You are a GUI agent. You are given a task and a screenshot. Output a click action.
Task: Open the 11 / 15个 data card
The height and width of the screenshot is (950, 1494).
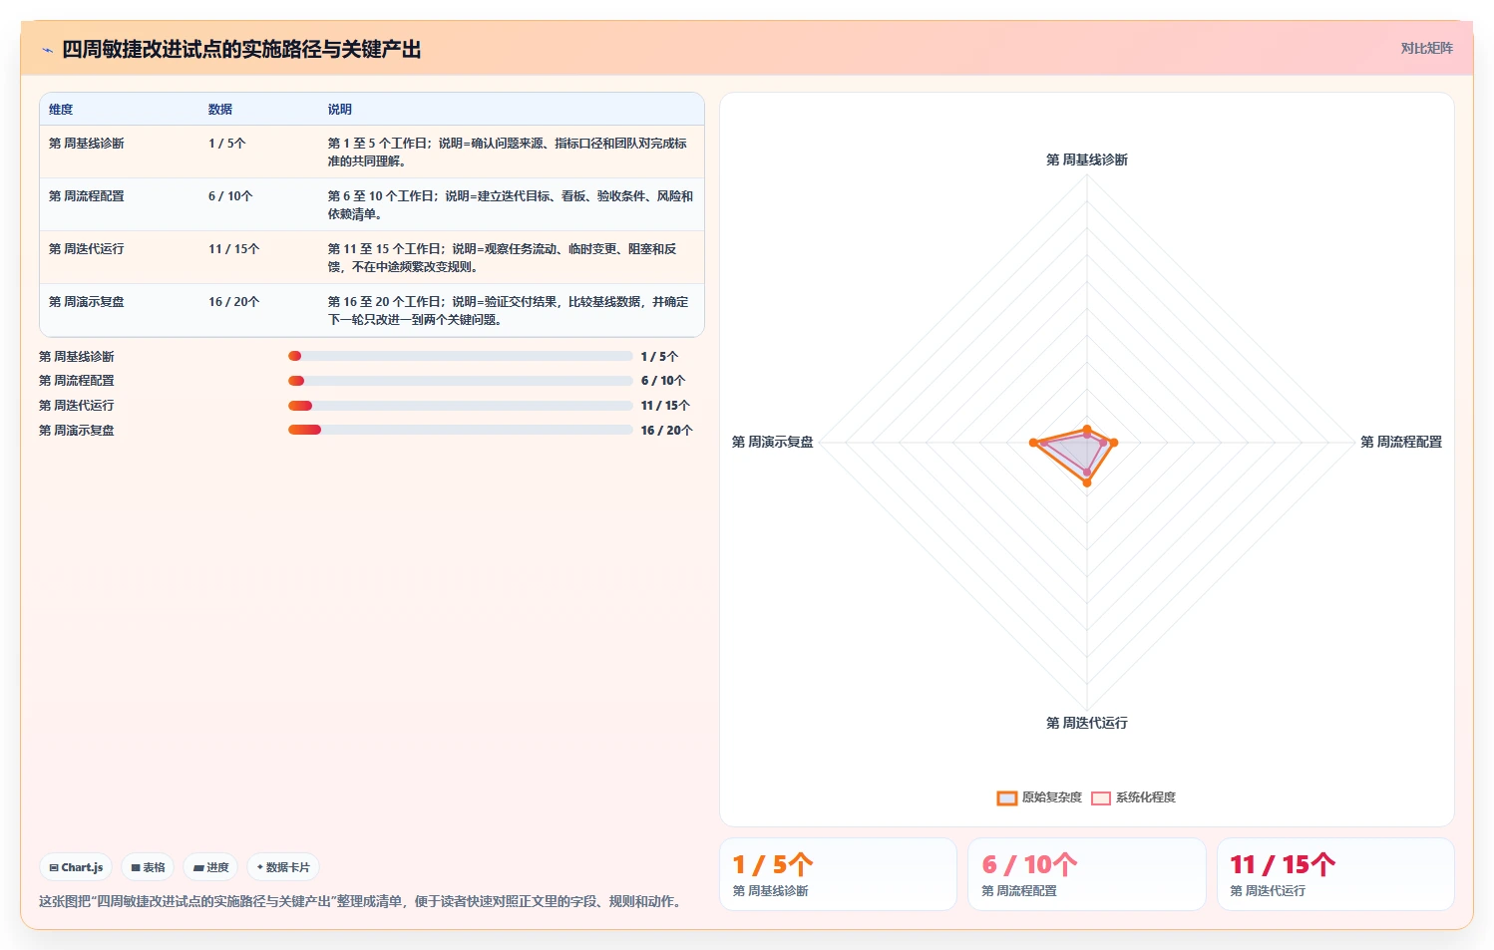(1335, 874)
